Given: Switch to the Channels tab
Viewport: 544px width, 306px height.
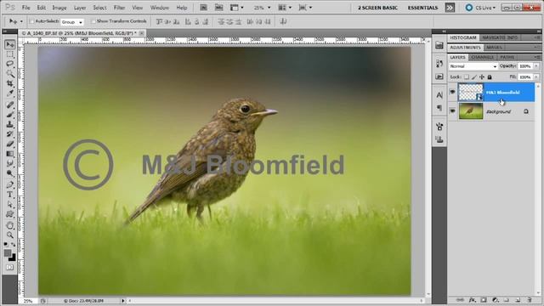Looking at the screenshot, I should pyautogui.click(x=483, y=57).
